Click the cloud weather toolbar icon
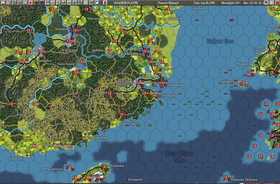Viewport: 280px width, 184px height. 97,3
